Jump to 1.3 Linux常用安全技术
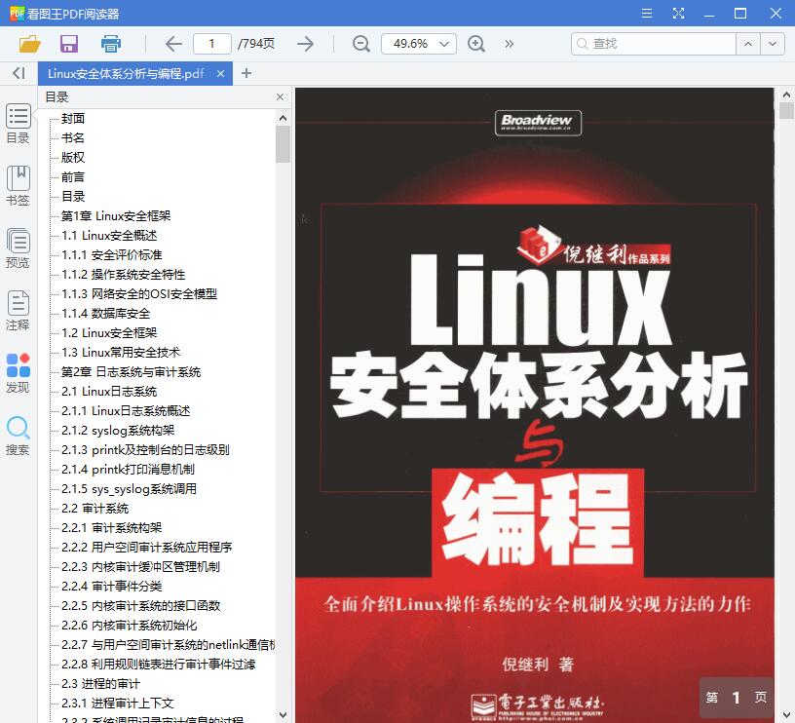The width and height of the screenshot is (795, 723). tap(121, 353)
